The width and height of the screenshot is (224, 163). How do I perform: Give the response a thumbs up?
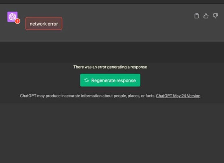click(206, 16)
